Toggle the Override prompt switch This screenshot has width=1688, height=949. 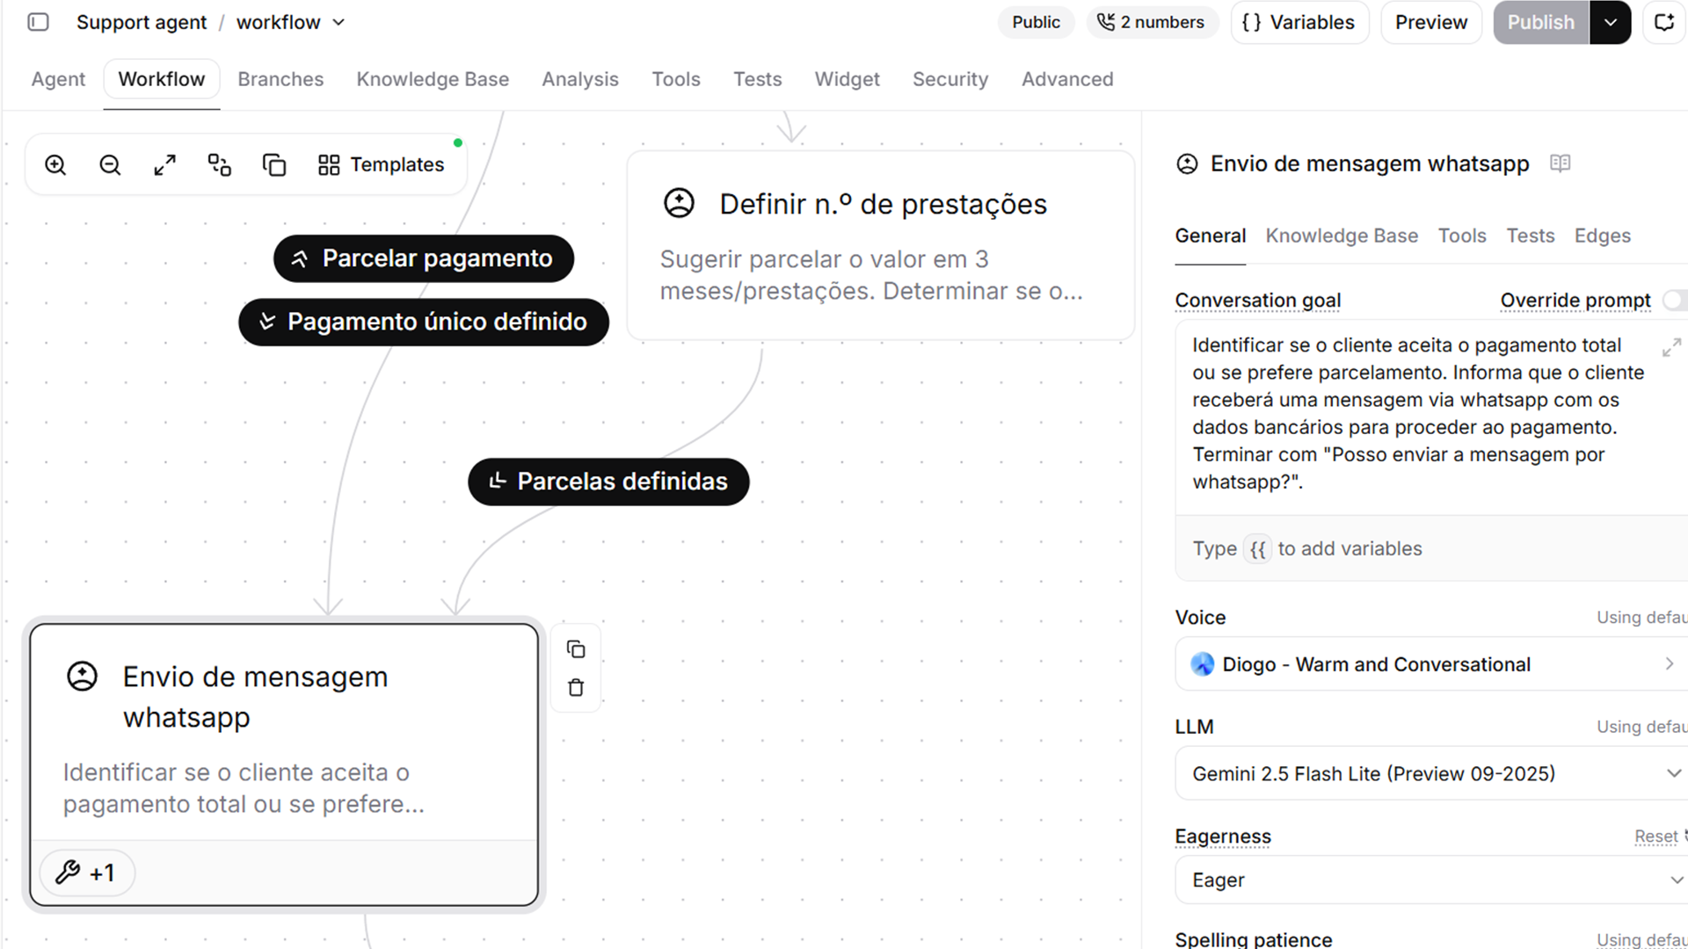1675,301
